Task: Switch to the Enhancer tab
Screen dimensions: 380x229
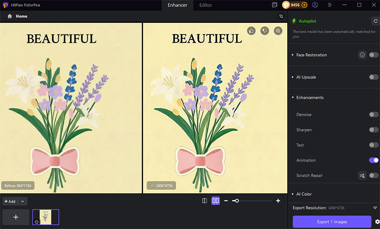Action: (177, 5)
